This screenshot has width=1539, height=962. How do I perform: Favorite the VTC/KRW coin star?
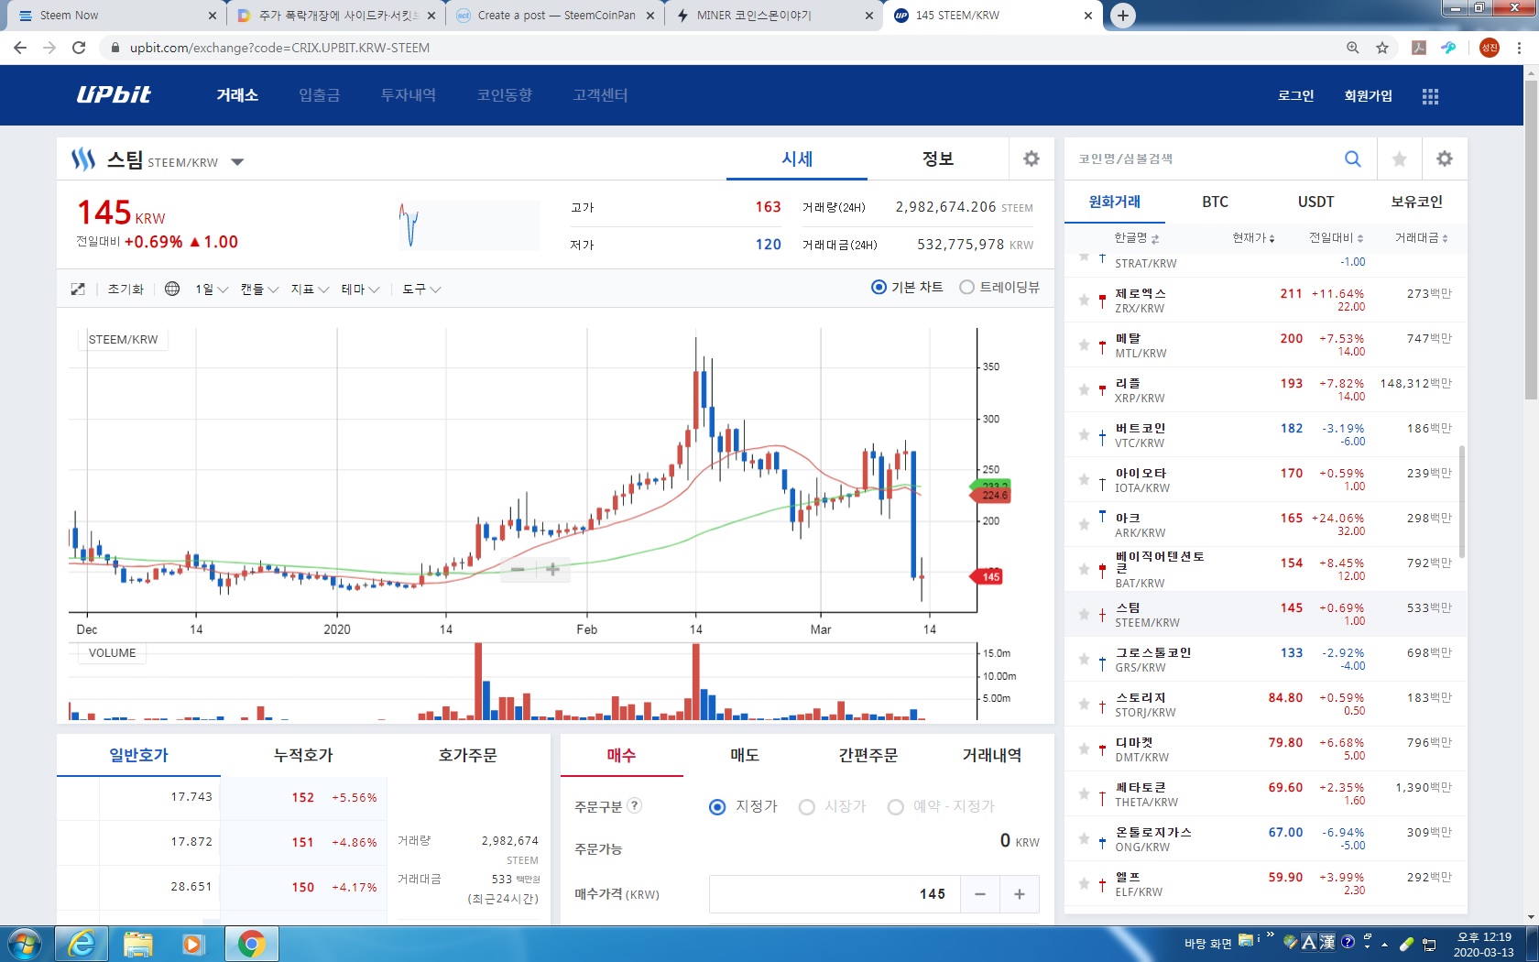pyautogui.click(x=1084, y=435)
